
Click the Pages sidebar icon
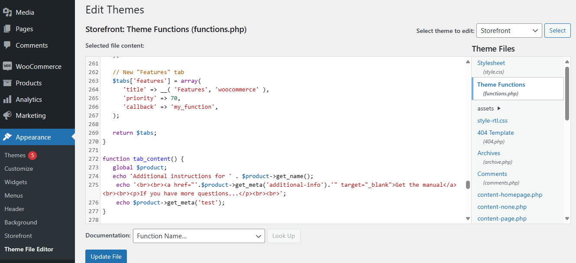coord(7,29)
